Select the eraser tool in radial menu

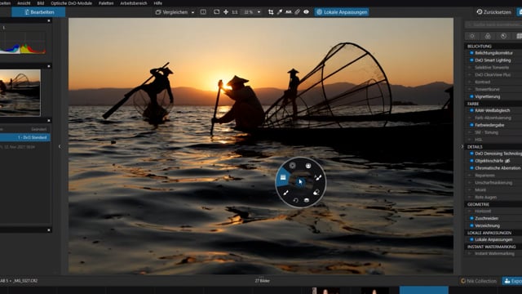(x=316, y=193)
